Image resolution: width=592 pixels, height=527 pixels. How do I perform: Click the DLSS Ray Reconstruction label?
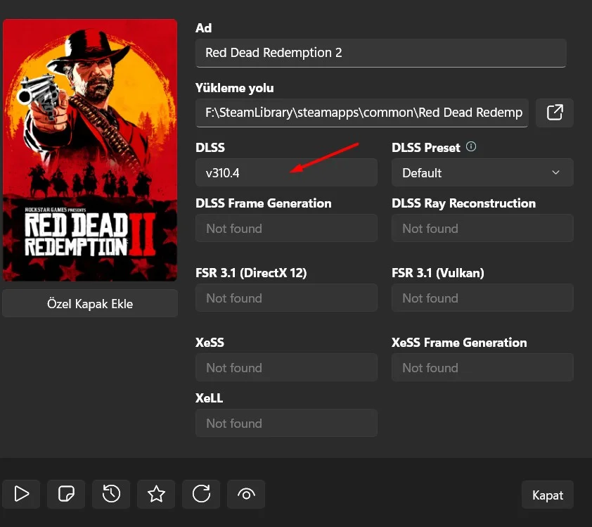point(463,203)
